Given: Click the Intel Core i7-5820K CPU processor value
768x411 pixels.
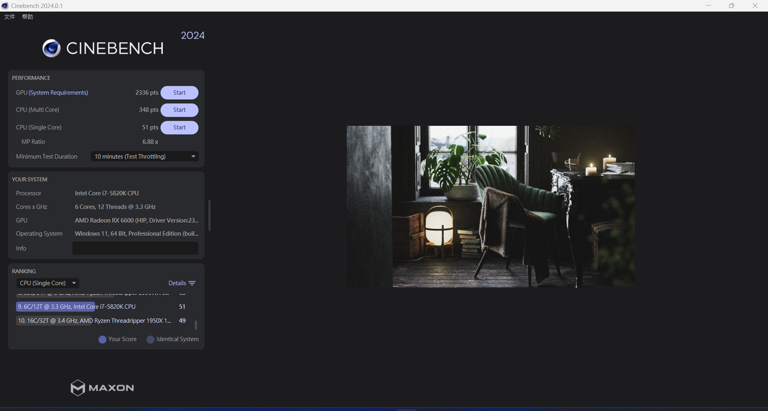Looking at the screenshot, I should [107, 194].
